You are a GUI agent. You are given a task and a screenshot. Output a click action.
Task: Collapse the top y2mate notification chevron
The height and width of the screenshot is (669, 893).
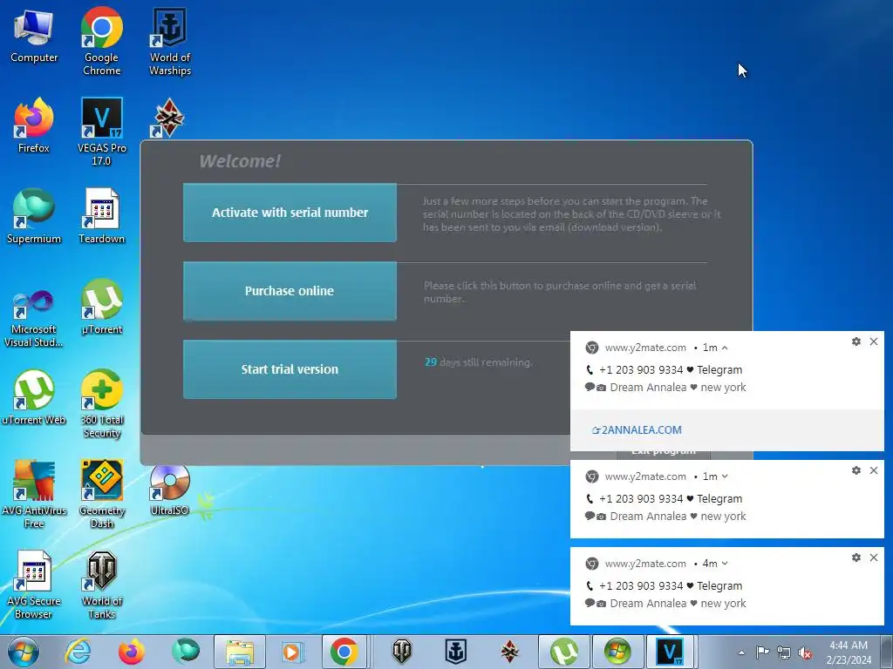tap(725, 348)
